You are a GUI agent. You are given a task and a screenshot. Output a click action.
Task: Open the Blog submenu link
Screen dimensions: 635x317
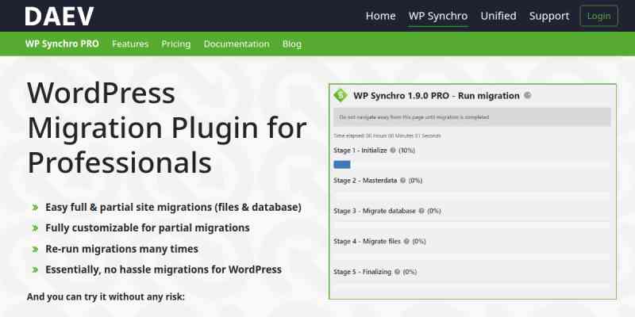(x=291, y=44)
